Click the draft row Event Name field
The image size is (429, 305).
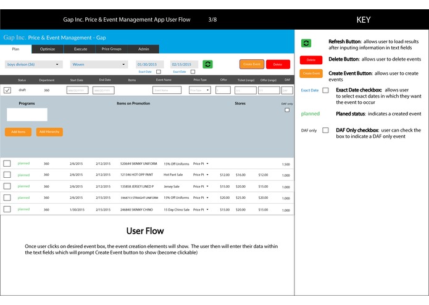click(167, 90)
